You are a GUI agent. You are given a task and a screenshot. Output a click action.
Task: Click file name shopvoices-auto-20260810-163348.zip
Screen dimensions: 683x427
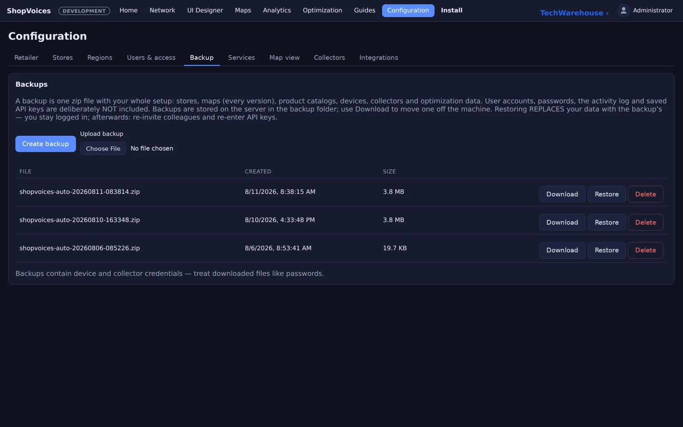point(79,220)
